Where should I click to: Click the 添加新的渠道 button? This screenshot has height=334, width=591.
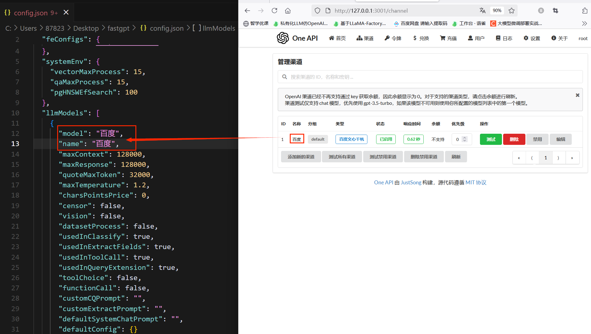(301, 157)
